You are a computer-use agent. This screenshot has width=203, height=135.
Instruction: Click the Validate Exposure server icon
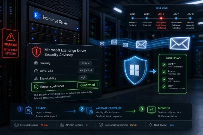click(90, 111)
